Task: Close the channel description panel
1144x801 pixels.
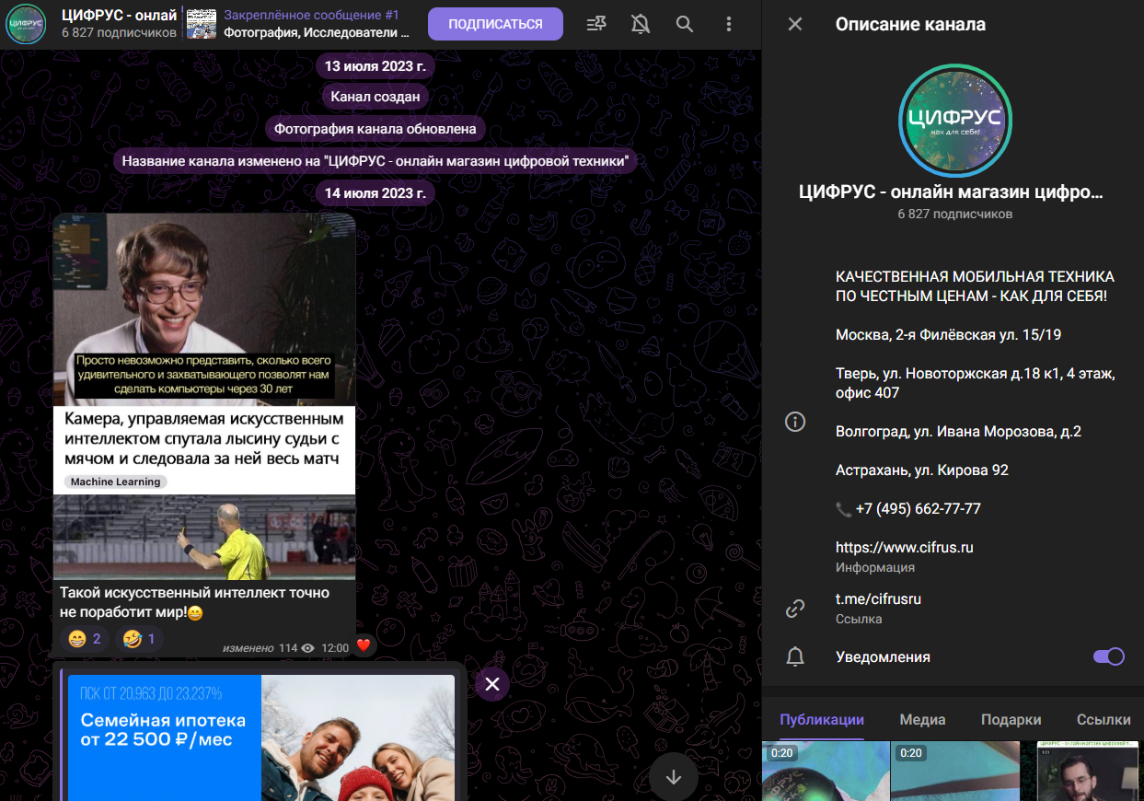Action: (795, 24)
